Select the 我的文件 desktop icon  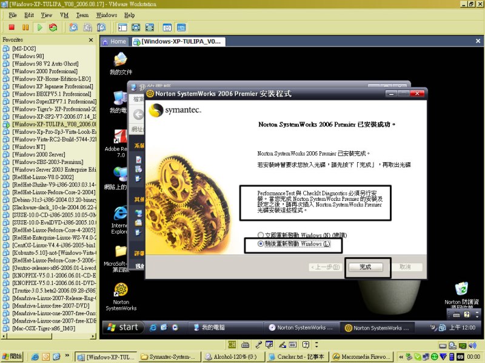click(121, 64)
